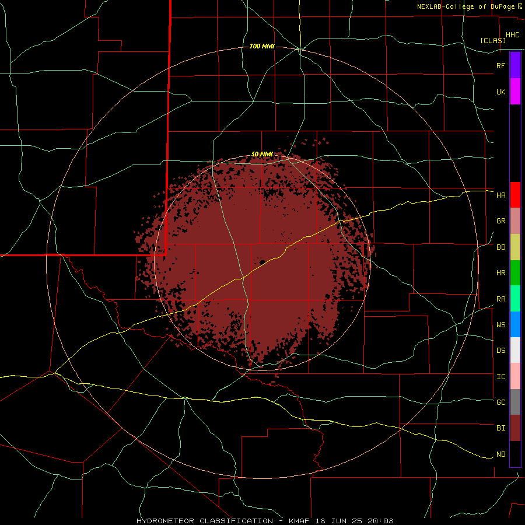Click the WS legend label

[501, 325]
